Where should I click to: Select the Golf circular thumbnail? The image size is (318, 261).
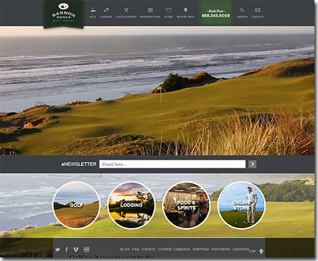(76, 205)
